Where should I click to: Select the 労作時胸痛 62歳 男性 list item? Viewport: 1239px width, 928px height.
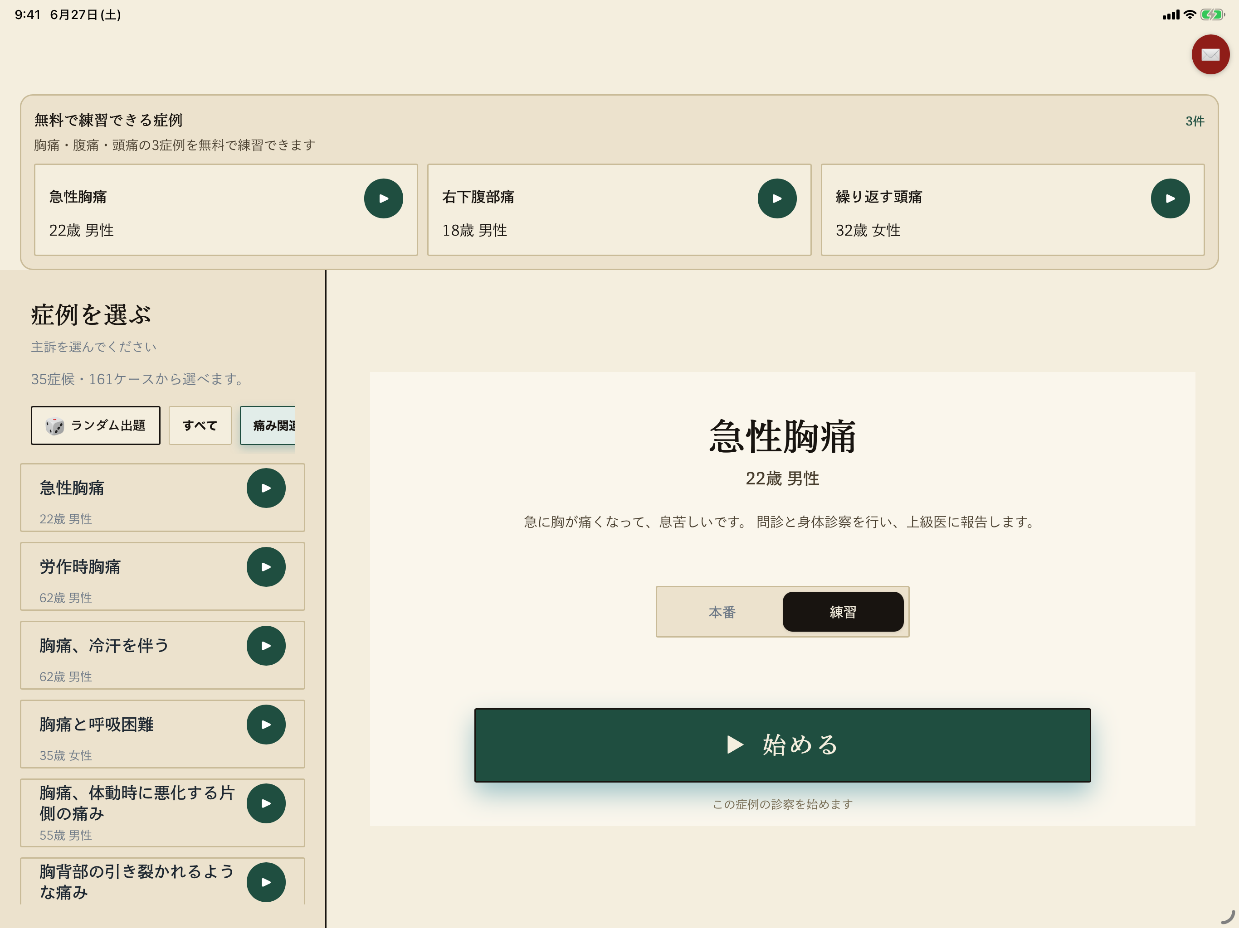pyautogui.click(x=162, y=576)
